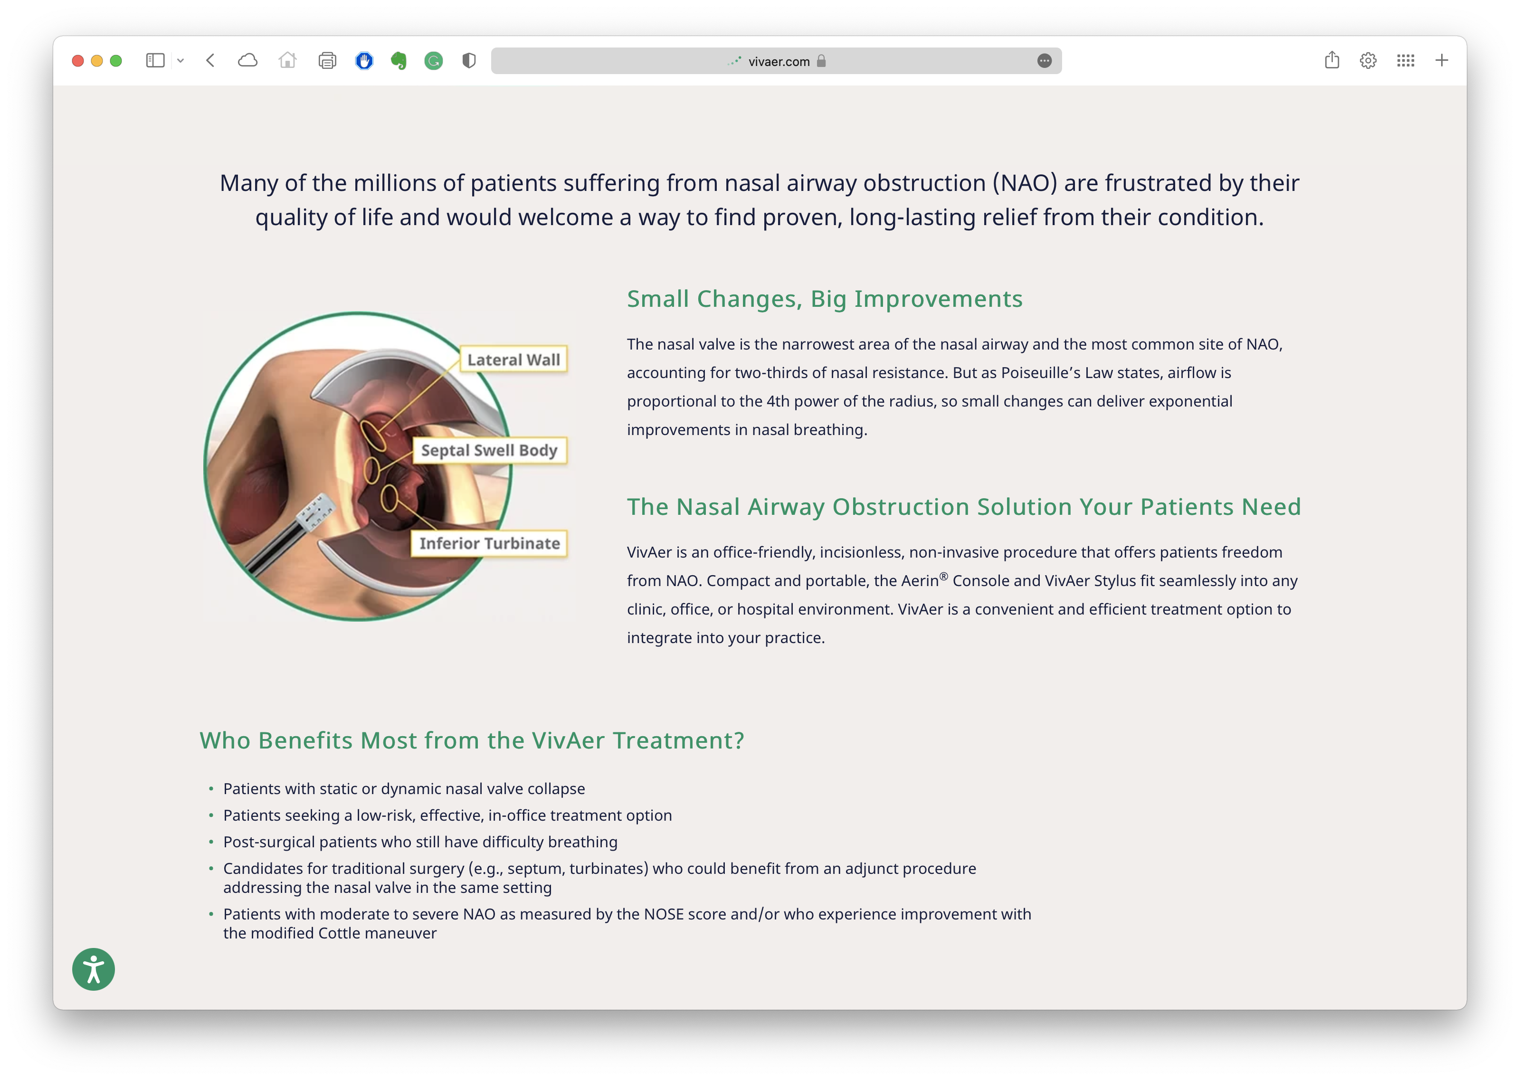Toggle the Safari sidebar
Viewport: 1520px width, 1080px height.
(x=155, y=60)
